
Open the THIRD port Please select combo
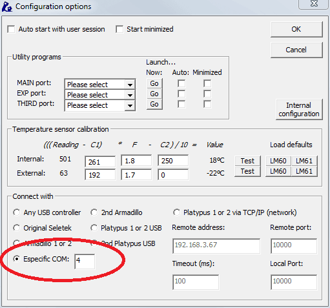tap(100, 105)
